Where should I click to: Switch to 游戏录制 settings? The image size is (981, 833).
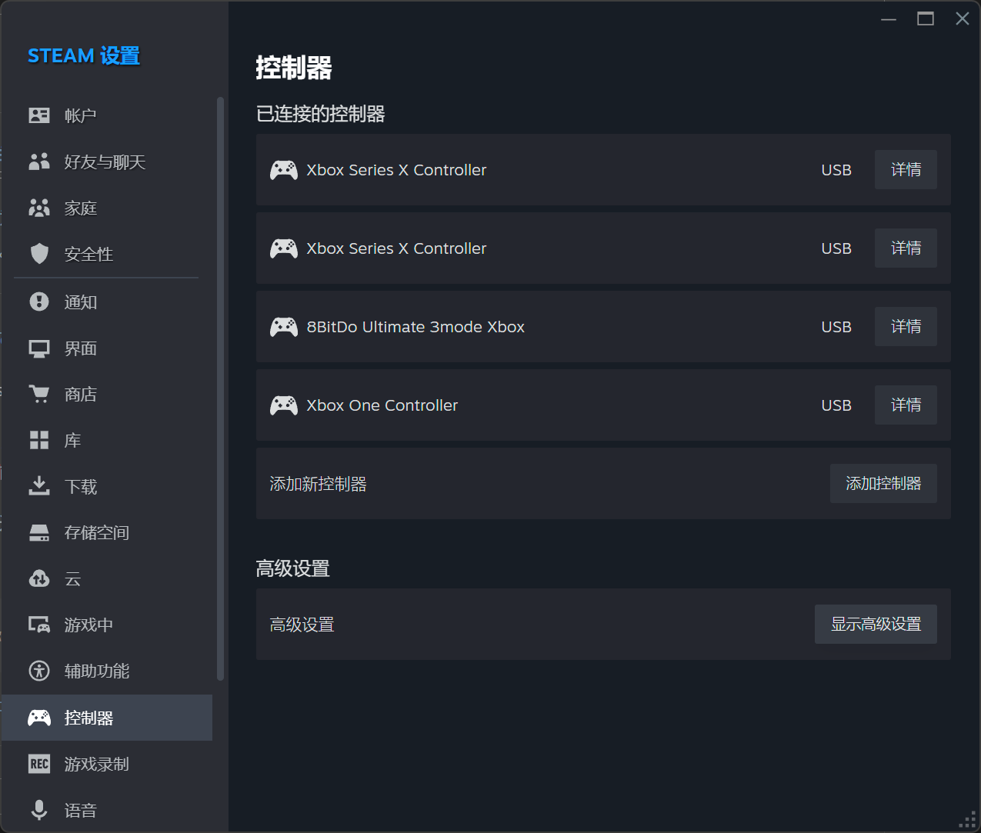coord(107,764)
